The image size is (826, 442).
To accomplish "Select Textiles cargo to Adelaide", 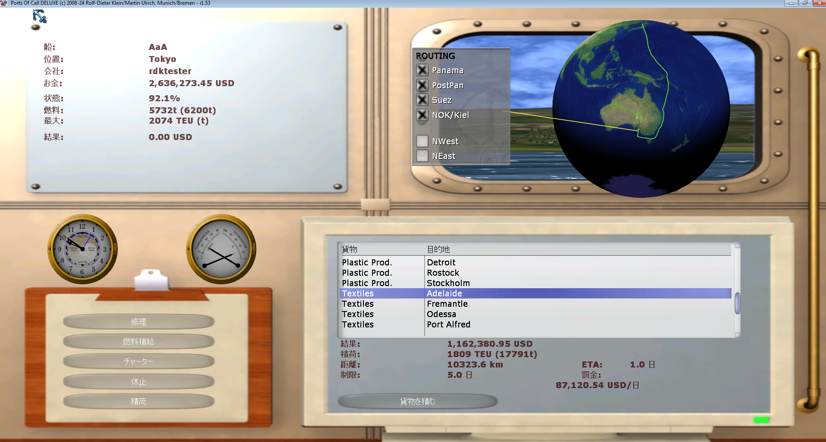I will tap(535, 293).
